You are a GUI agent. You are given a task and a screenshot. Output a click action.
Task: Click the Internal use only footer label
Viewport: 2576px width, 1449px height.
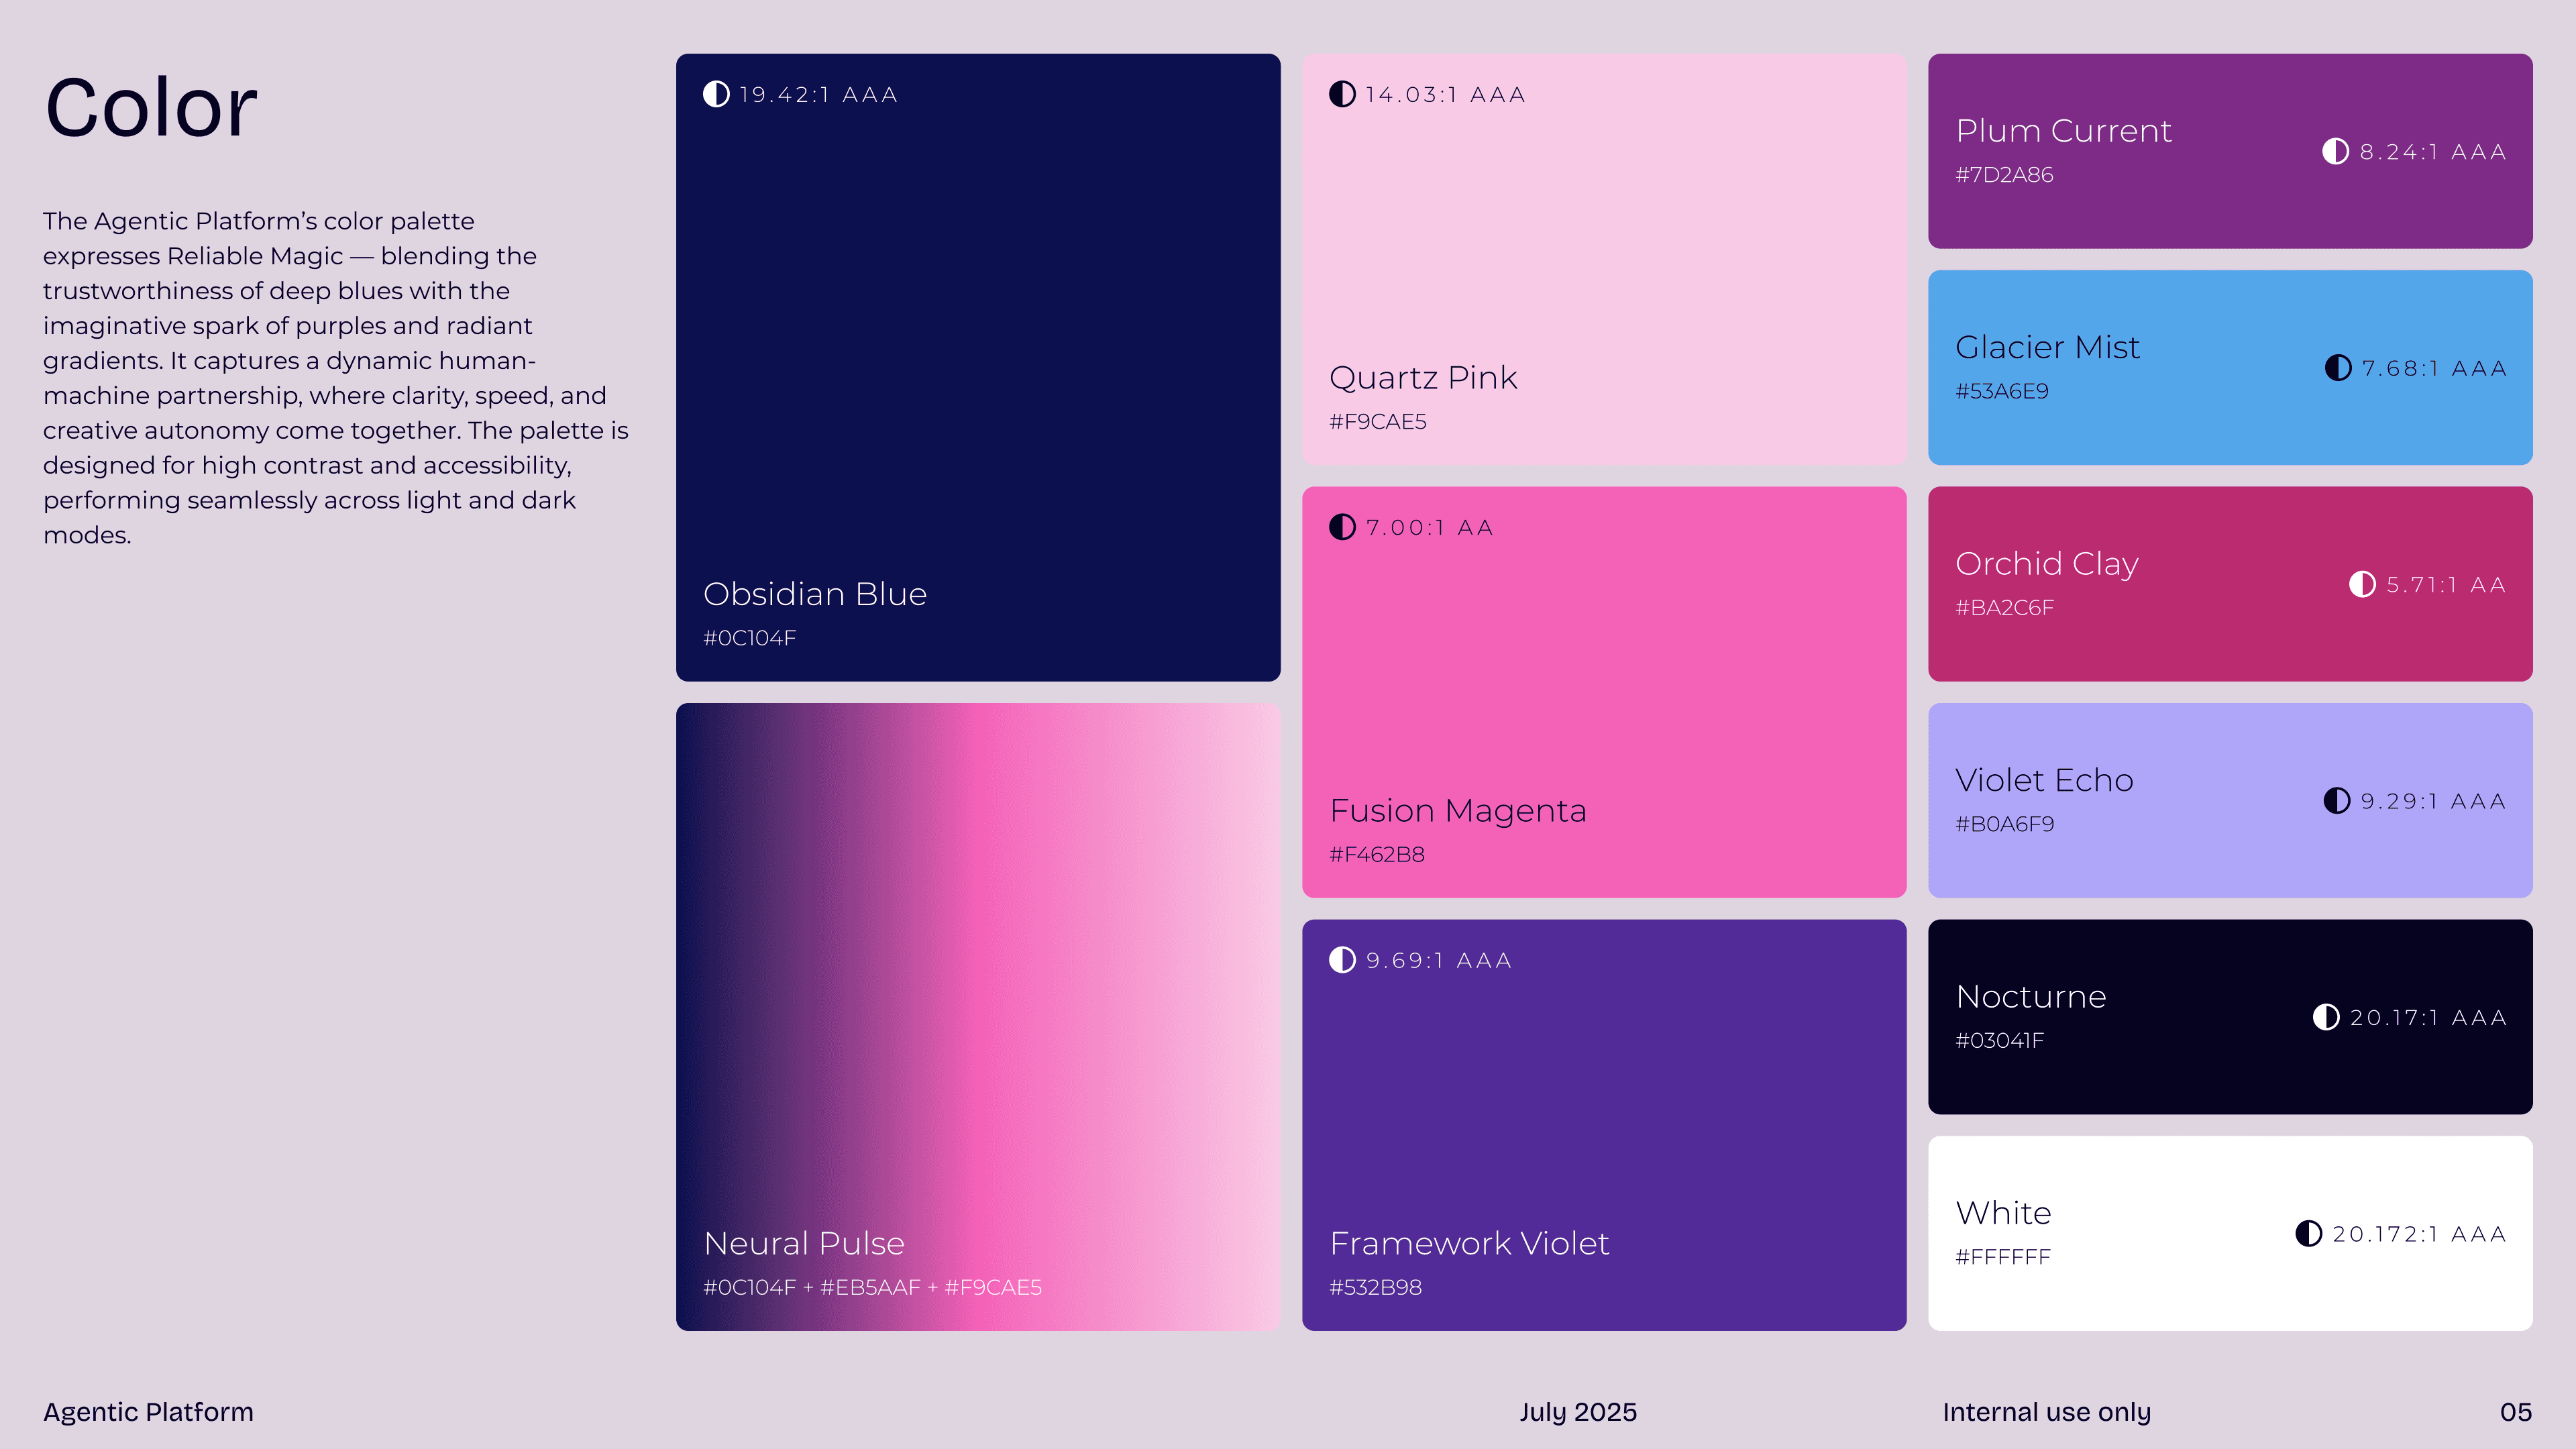2046,1412
